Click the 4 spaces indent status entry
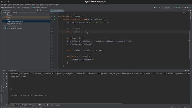192x108 pixels. (185, 107)
